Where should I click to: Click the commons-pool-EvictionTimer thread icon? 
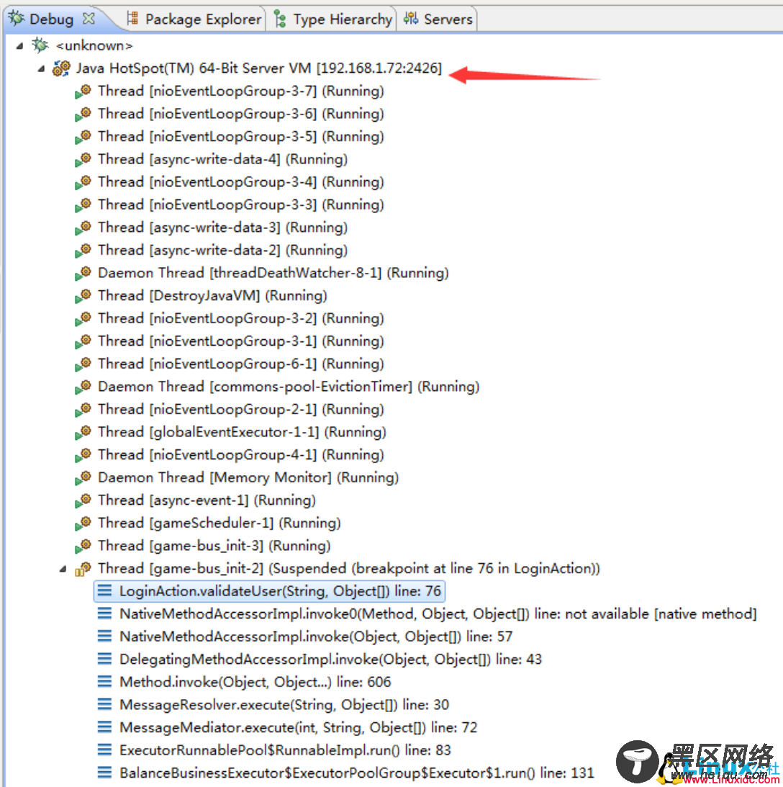83,387
